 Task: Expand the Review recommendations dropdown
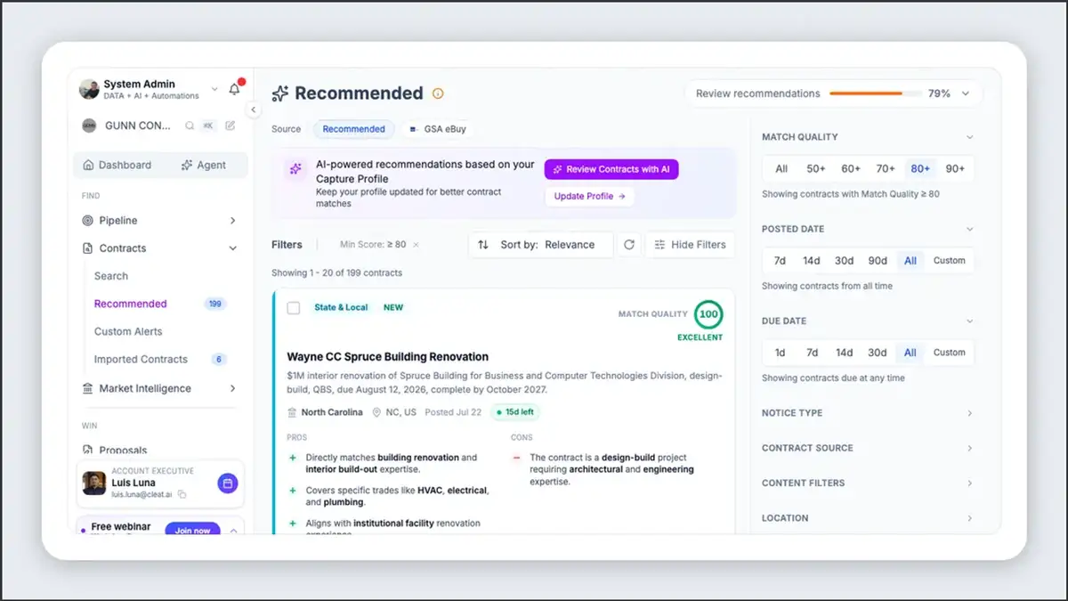click(x=966, y=93)
